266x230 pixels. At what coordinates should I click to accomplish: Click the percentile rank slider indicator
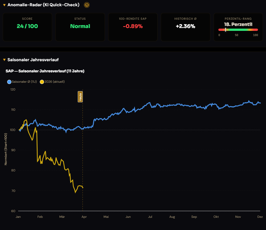225,30
